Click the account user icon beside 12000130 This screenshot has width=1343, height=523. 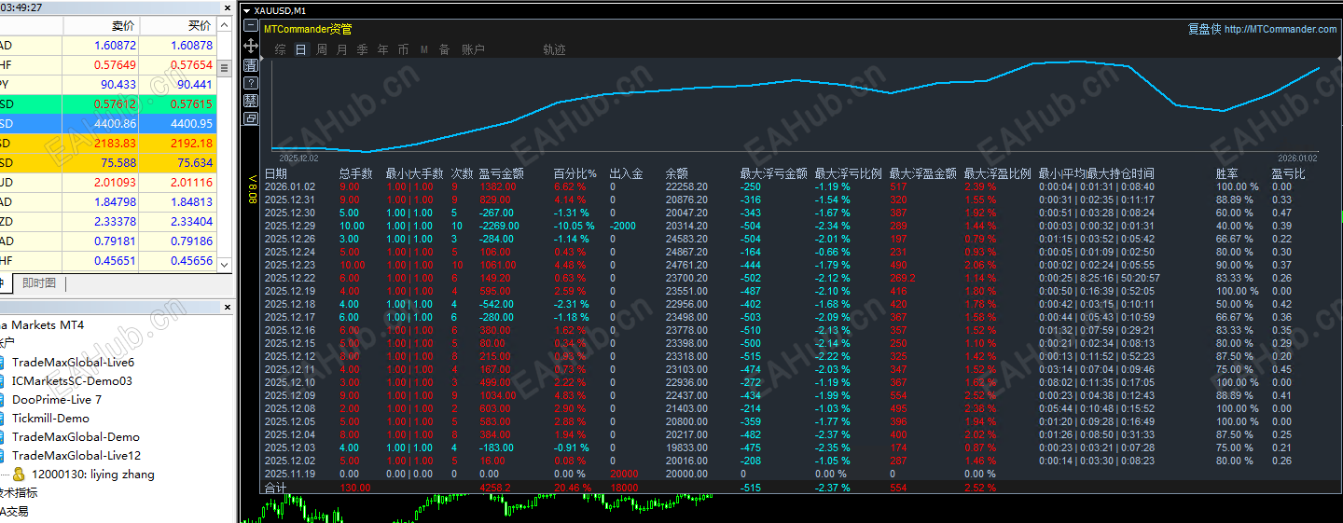(x=19, y=474)
